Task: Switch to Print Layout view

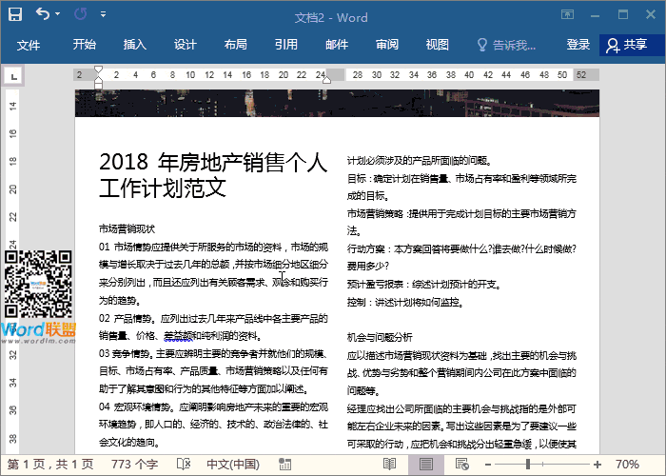Action: click(x=425, y=464)
